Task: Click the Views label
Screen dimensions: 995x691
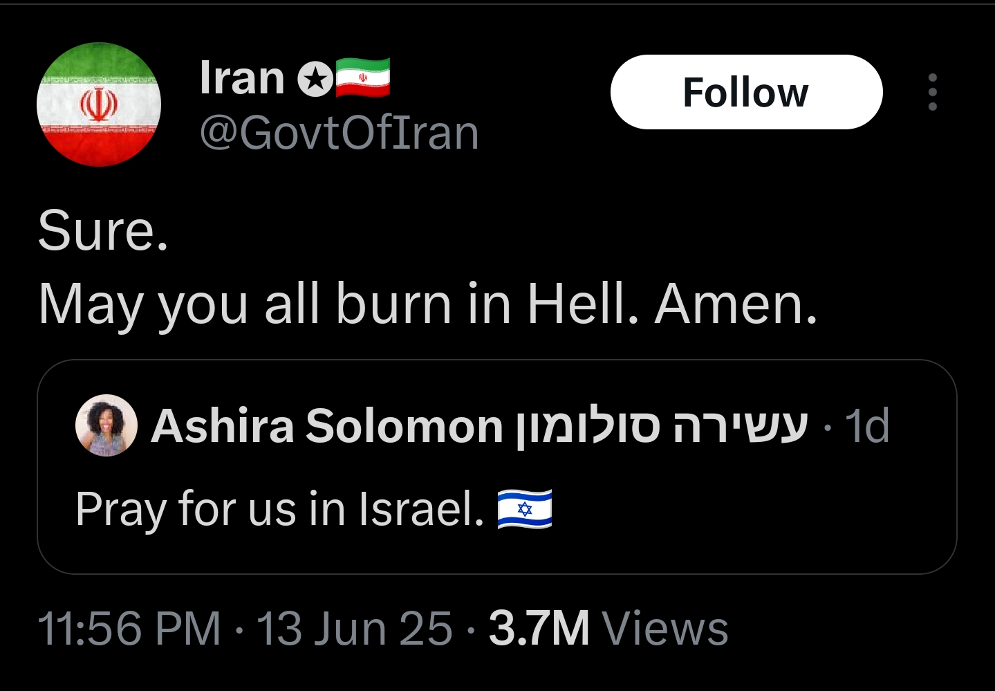Action: (666, 628)
